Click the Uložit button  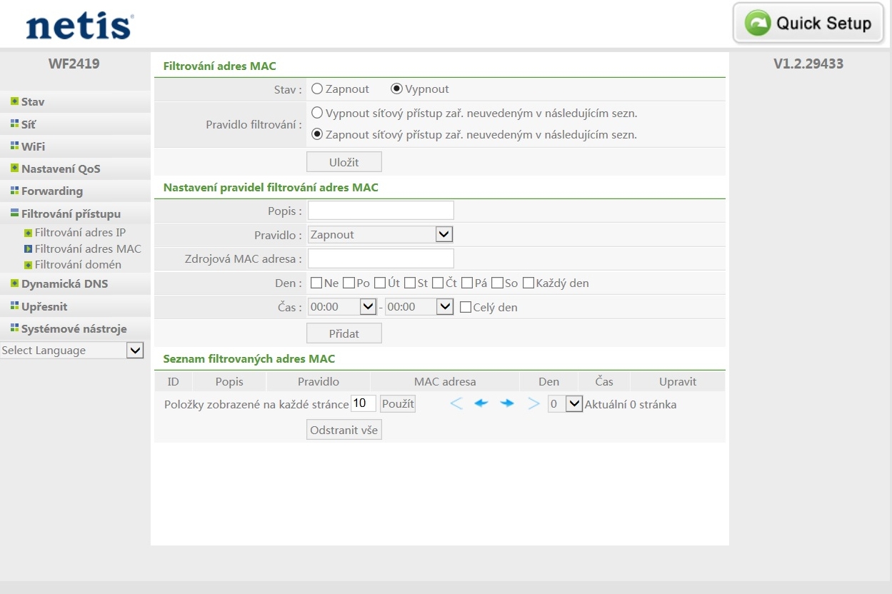click(x=344, y=162)
